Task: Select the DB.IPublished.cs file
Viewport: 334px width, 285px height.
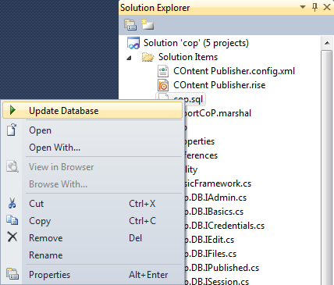Action: (222, 268)
